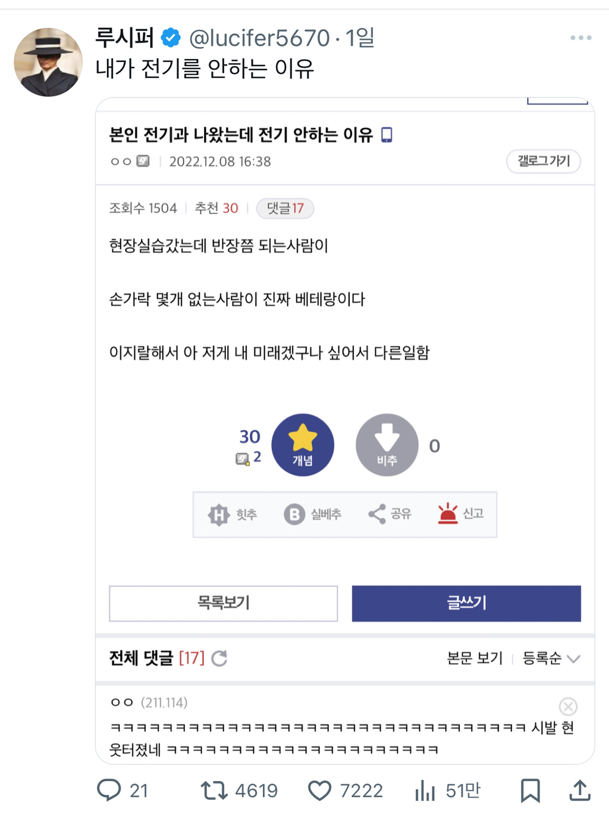Bookmark this tweet
This screenshot has height=824, width=609.
click(x=530, y=790)
